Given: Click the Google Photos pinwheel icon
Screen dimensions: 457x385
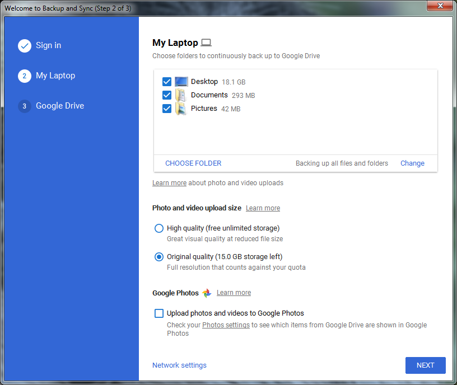Looking at the screenshot, I should coord(207,293).
